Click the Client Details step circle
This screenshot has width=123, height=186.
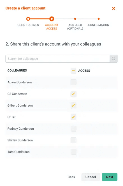click(28, 19)
